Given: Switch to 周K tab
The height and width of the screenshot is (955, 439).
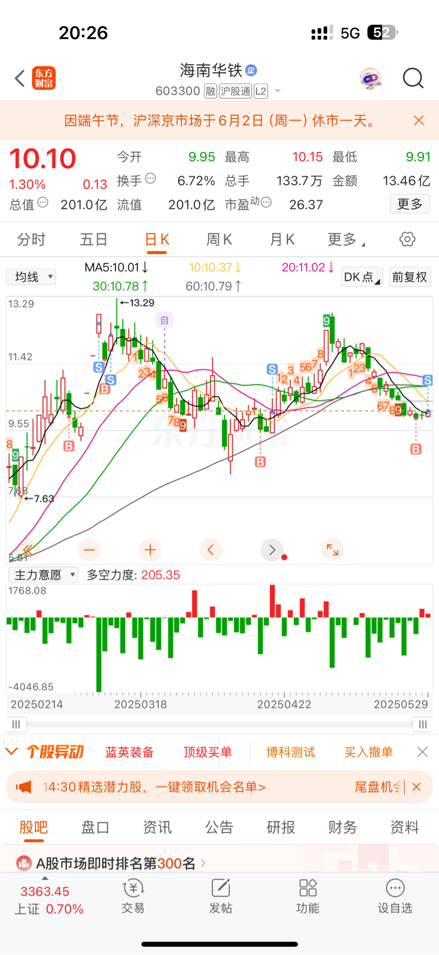Looking at the screenshot, I should pyautogui.click(x=219, y=239).
